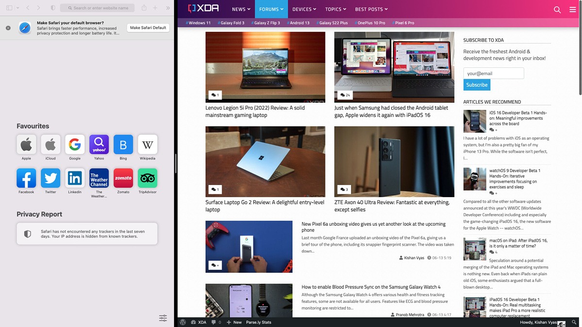Screen dimensions: 582x327
Task: Expand the TOPICS dropdown
Action: coord(335,9)
